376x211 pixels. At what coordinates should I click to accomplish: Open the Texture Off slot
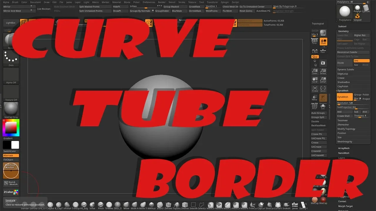click(11, 93)
